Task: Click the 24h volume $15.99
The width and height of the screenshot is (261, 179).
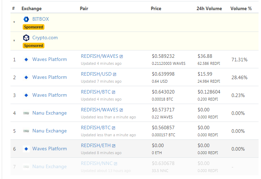Action: 205,74
